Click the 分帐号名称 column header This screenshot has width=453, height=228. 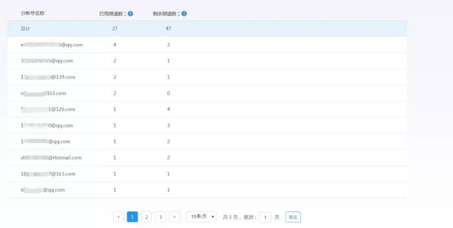(x=33, y=14)
